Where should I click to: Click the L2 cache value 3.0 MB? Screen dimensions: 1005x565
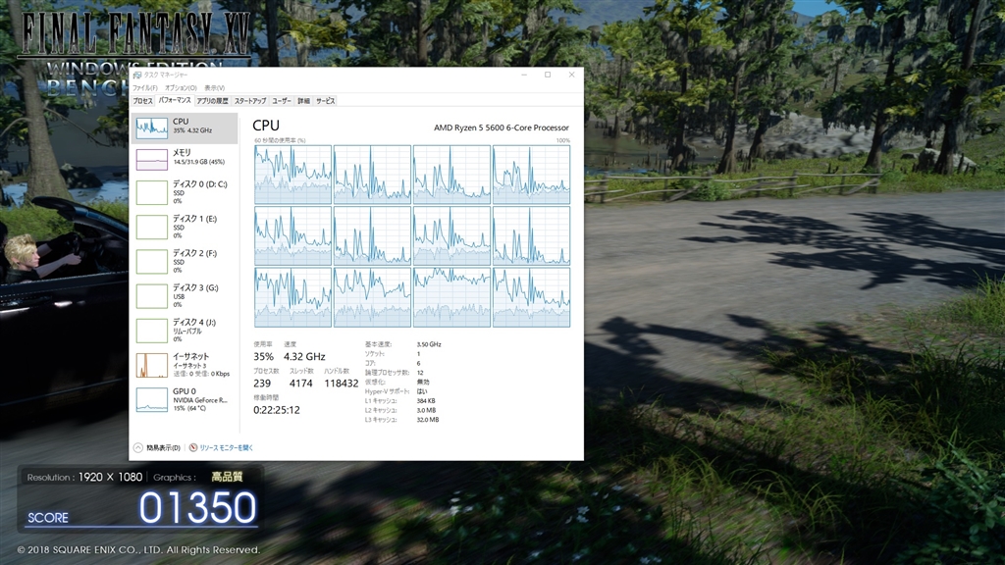pos(426,411)
